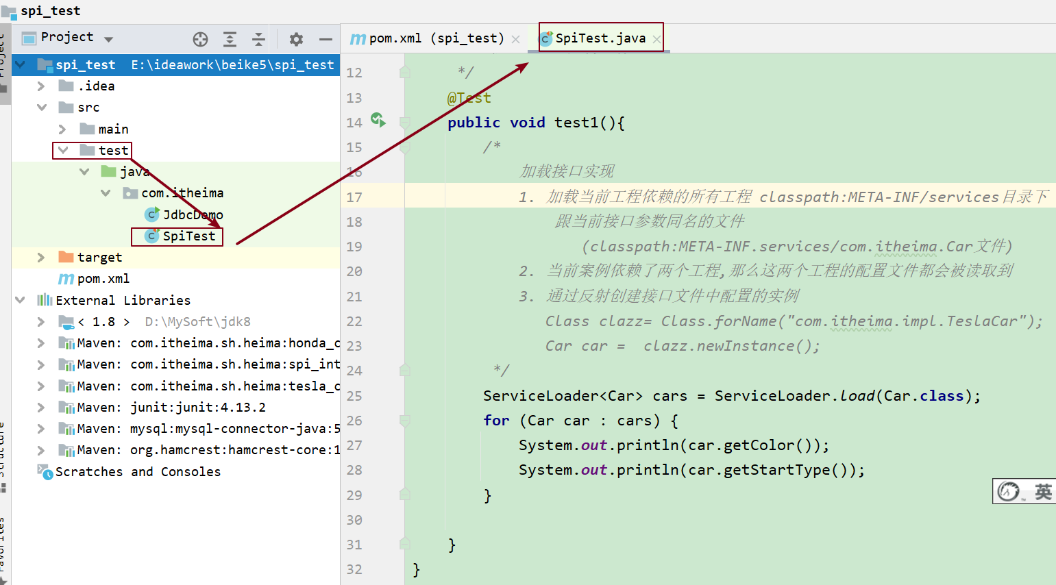Click the input method IME icon
The width and height of the screenshot is (1056, 585).
(x=1009, y=491)
